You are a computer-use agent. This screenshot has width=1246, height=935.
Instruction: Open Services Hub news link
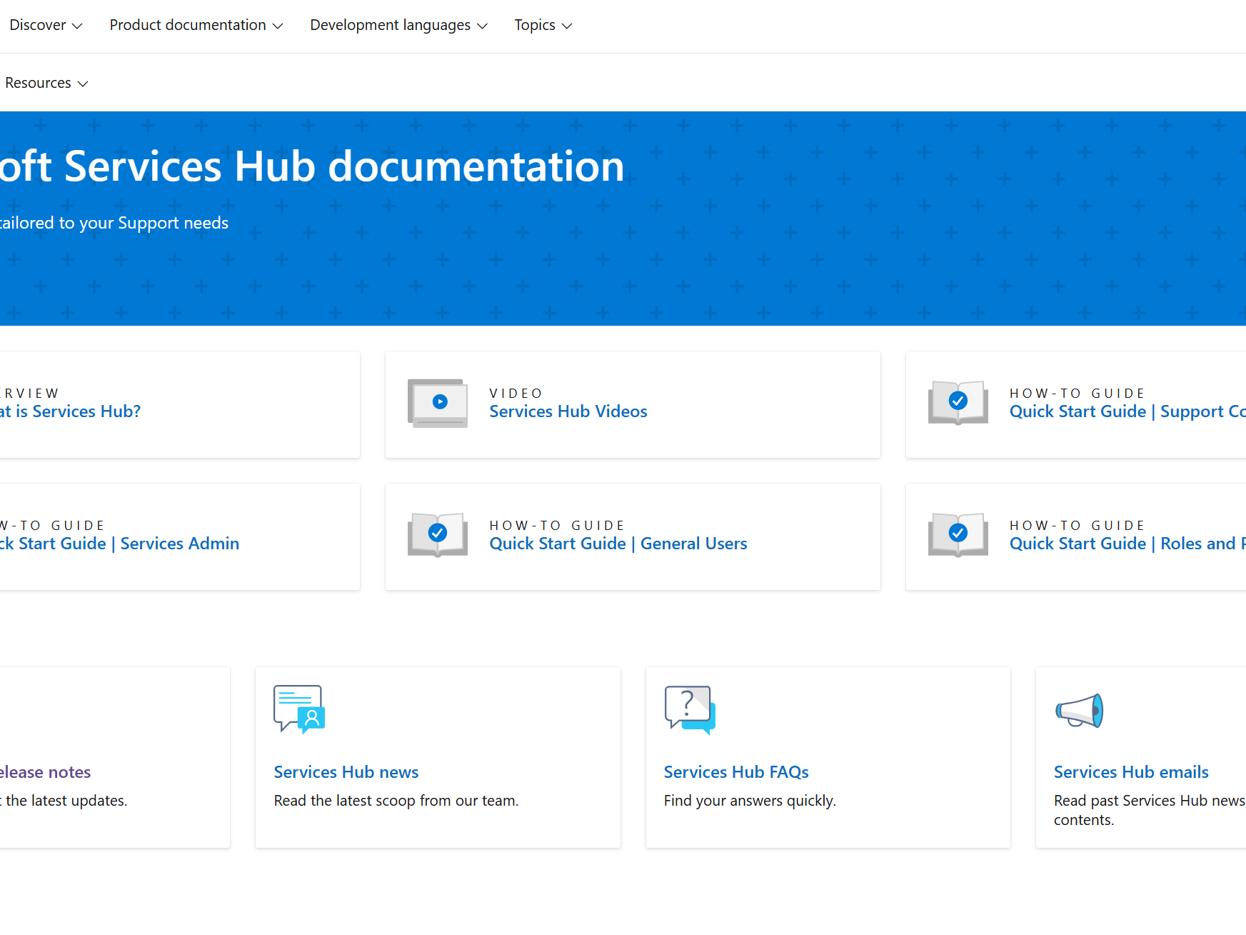[x=346, y=772]
